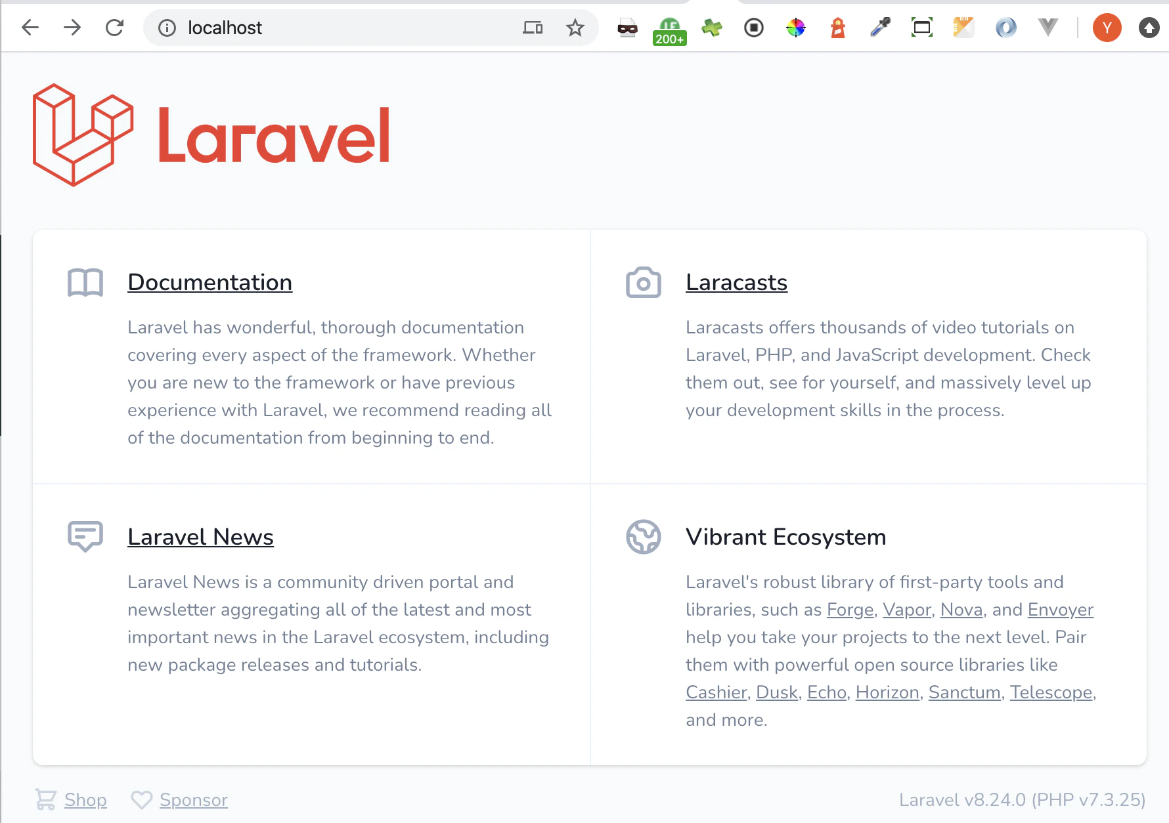Open the Vue devtools extension icon
Image resolution: width=1169 pixels, height=823 pixels.
[x=1048, y=28]
